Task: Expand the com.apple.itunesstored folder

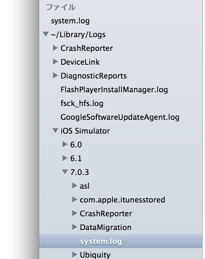Action: click(x=75, y=200)
